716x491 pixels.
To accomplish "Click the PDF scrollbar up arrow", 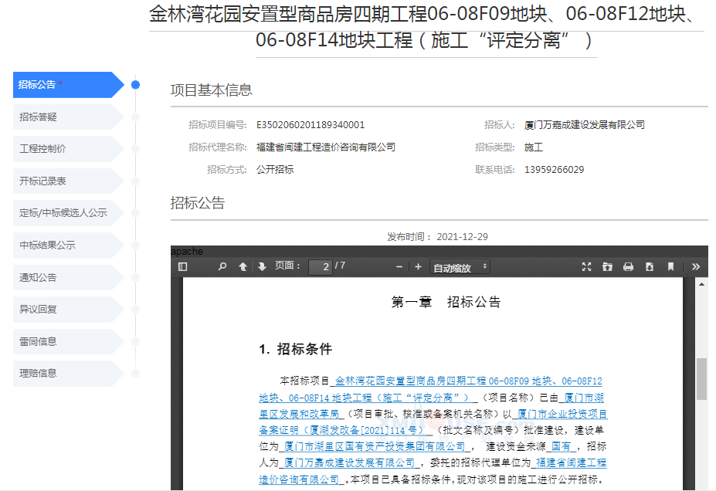I will (701, 284).
